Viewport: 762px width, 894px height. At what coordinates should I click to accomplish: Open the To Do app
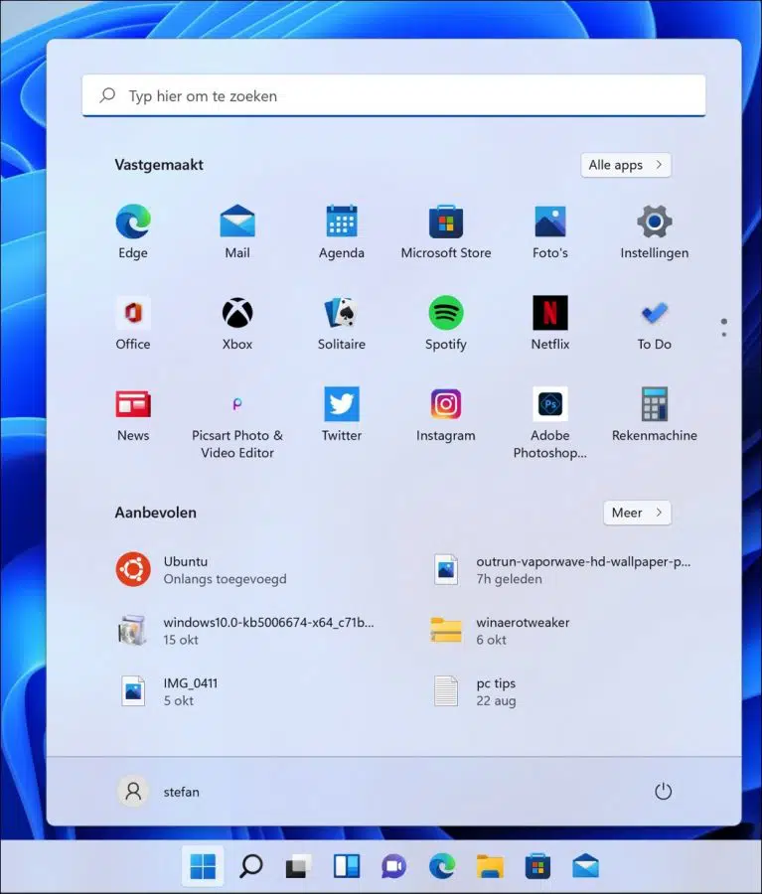pos(654,323)
